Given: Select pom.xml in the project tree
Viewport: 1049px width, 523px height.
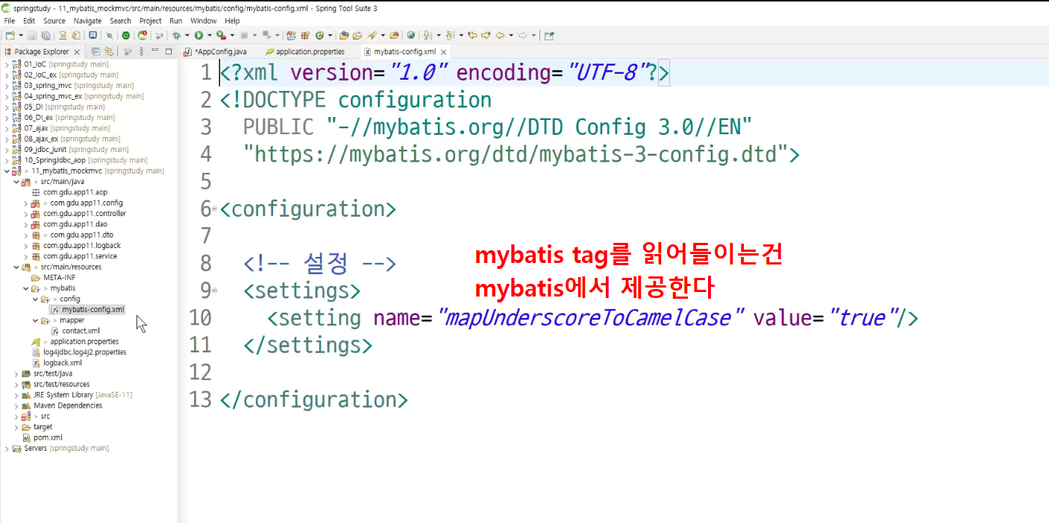Looking at the screenshot, I should point(48,438).
